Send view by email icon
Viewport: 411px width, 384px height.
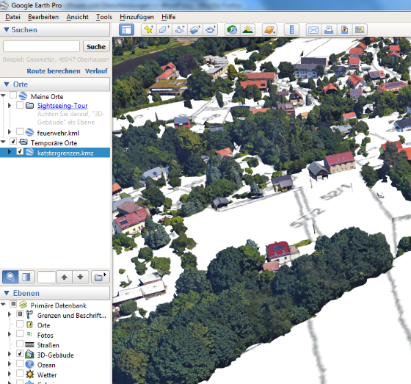(313, 29)
